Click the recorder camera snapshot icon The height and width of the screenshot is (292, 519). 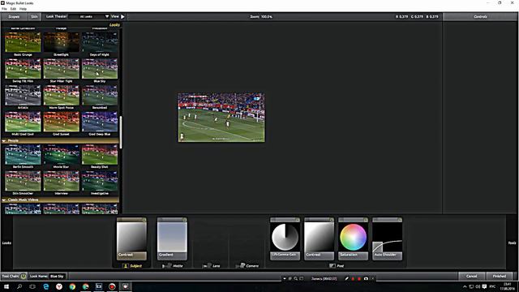coord(366,279)
